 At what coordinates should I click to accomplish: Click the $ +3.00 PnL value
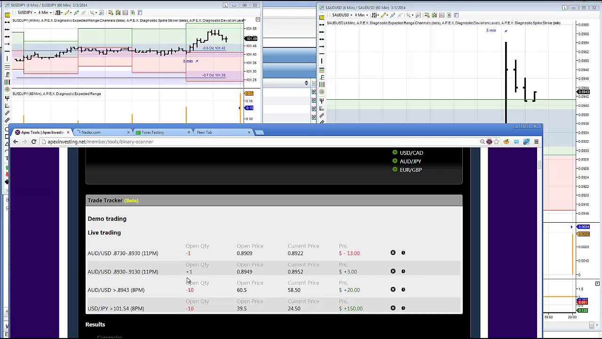tap(348, 272)
